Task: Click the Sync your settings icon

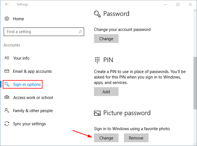Action: click(7, 124)
